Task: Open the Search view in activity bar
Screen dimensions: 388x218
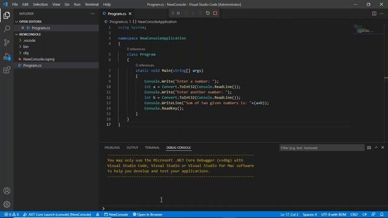Action: click(x=7, y=28)
